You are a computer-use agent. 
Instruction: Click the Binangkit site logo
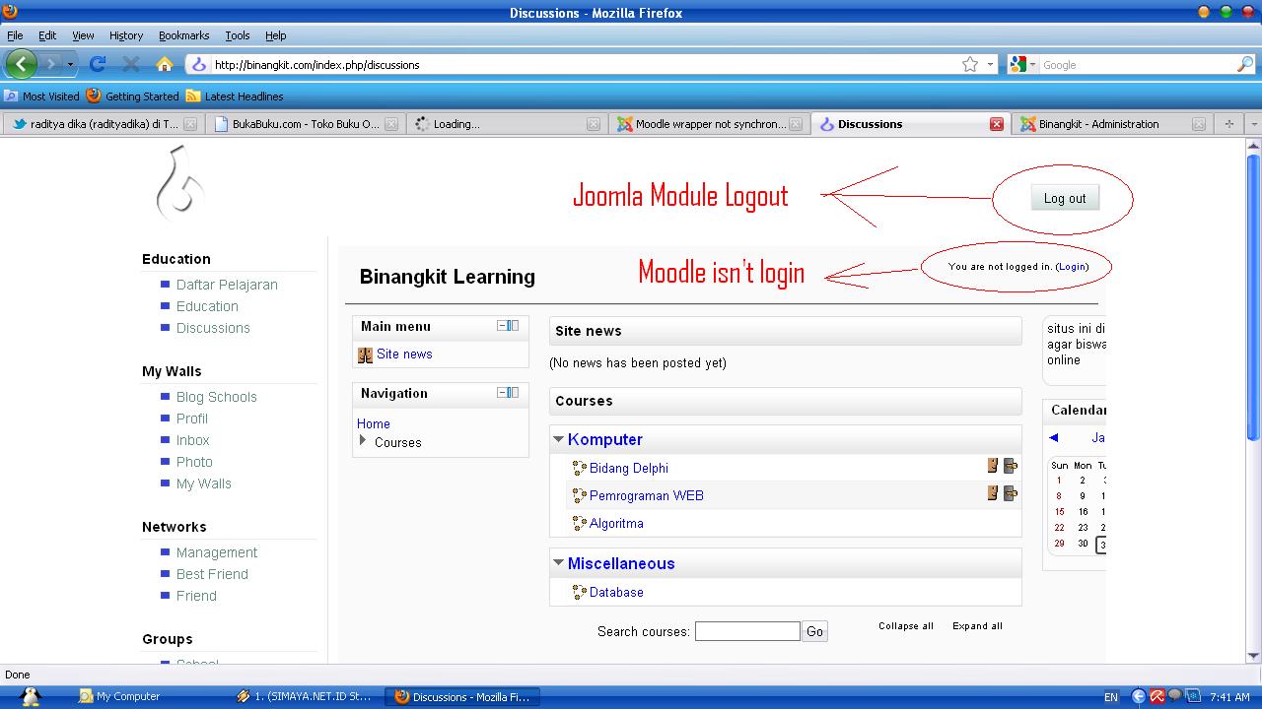point(180,183)
